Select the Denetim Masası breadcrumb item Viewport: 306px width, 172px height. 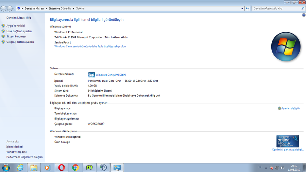(34, 8)
